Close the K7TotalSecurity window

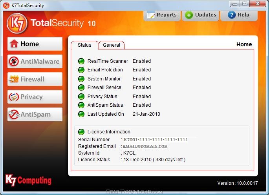point(258,4)
